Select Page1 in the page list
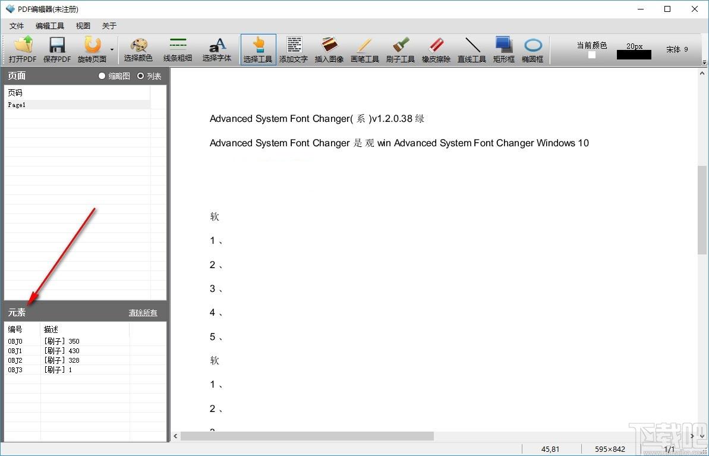The image size is (709, 456). (x=77, y=105)
